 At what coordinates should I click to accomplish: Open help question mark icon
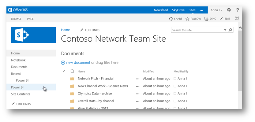237,10
